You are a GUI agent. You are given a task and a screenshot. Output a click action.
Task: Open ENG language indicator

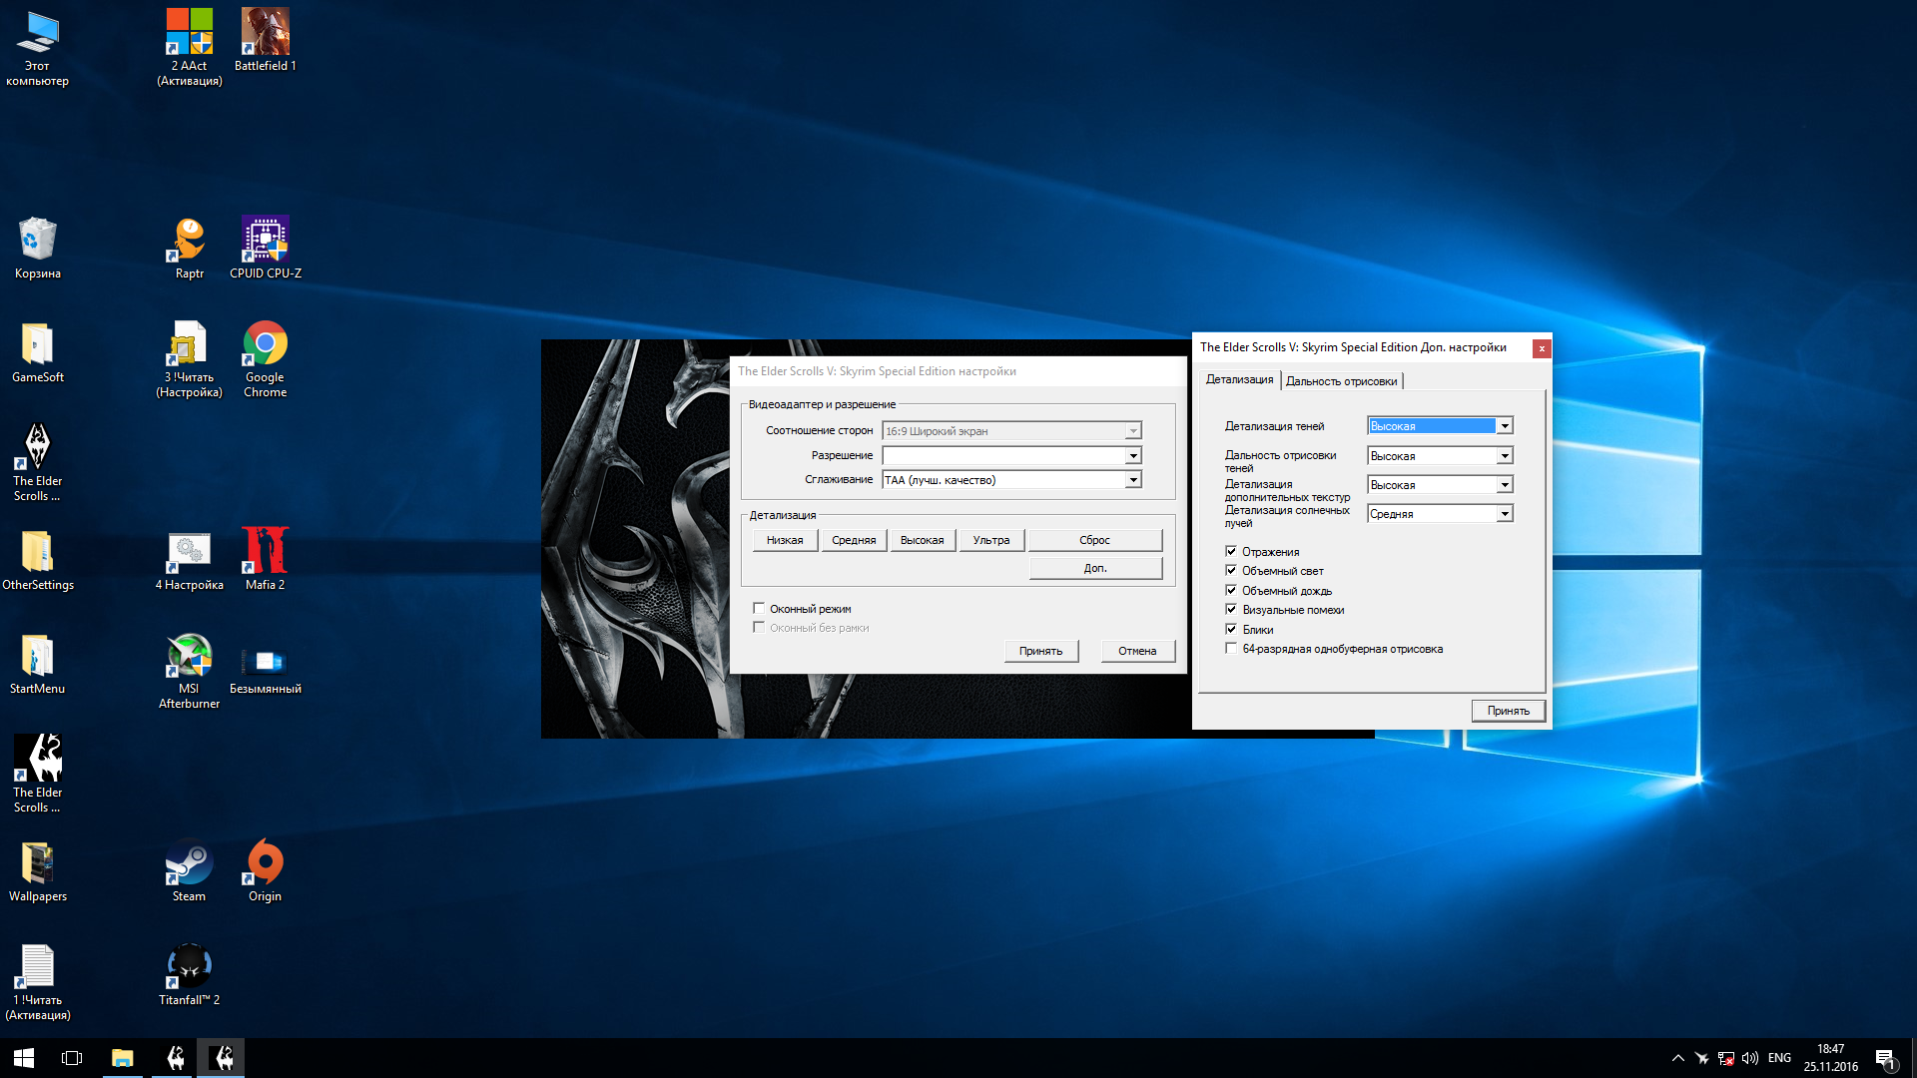(1779, 1058)
